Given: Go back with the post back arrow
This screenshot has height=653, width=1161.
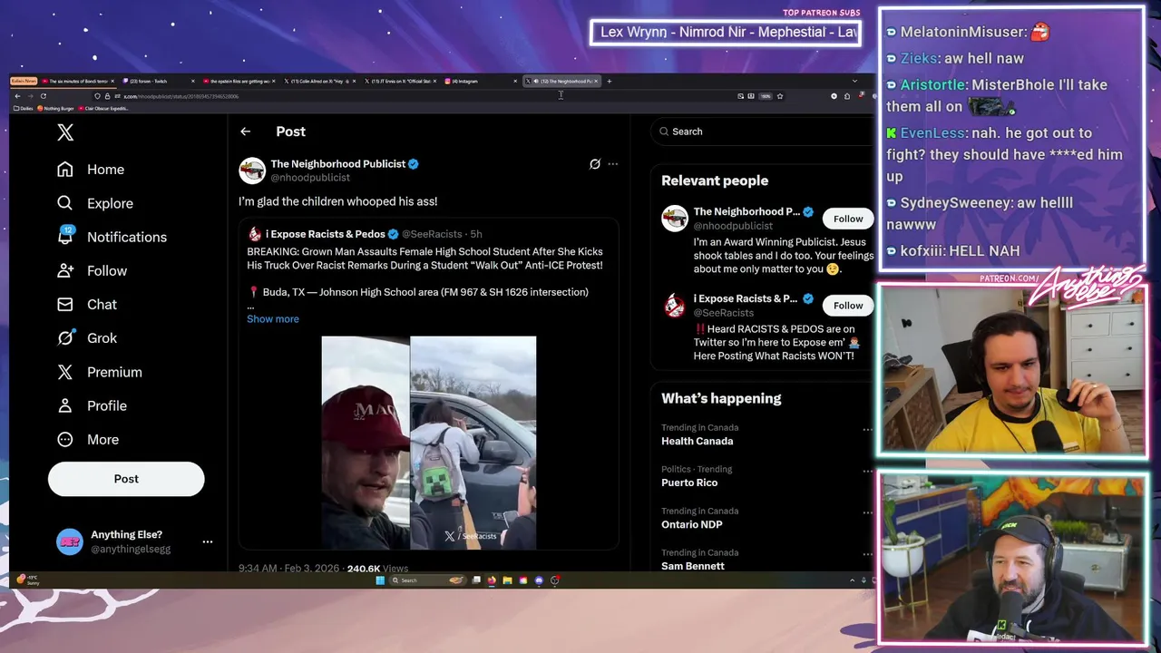Looking at the screenshot, I should [245, 132].
